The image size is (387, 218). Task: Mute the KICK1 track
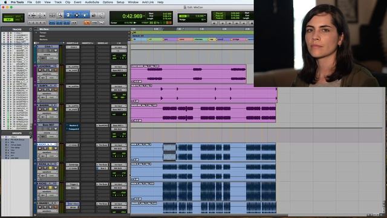coord(56,148)
